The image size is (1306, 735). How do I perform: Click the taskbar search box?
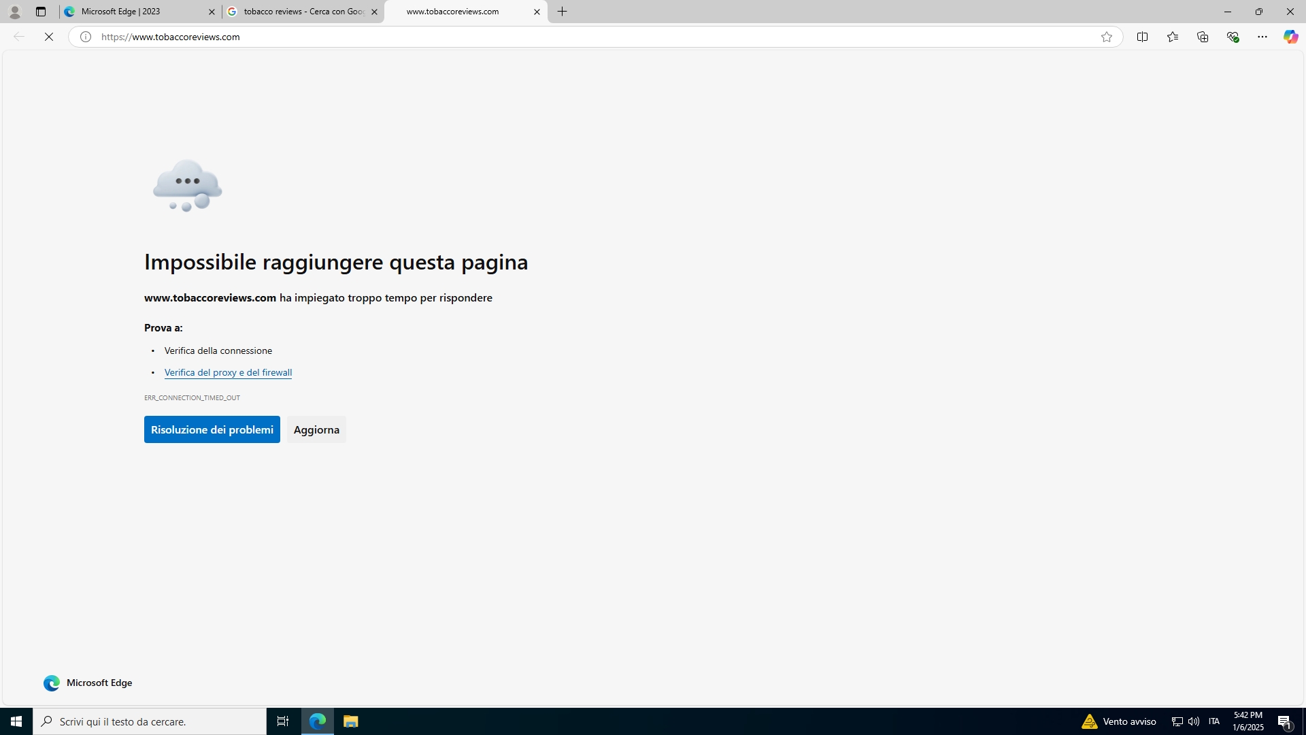(150, 721)
